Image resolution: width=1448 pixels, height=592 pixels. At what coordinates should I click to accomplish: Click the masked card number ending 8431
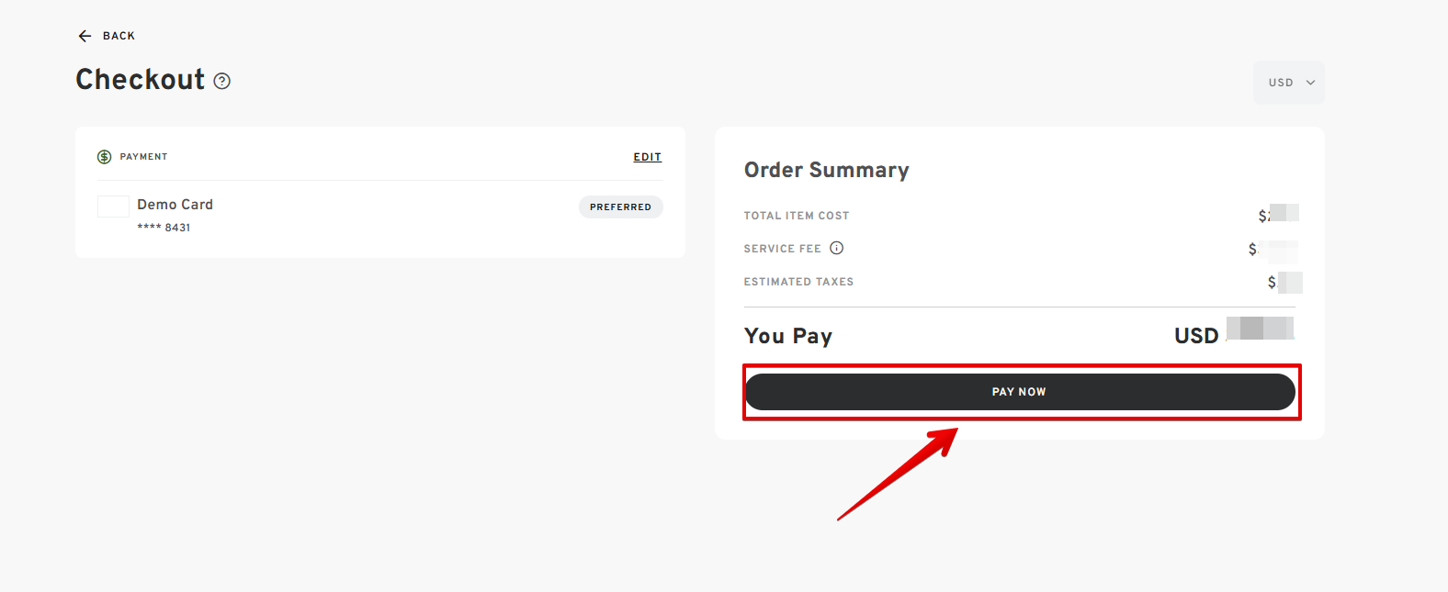coord(164,228)
